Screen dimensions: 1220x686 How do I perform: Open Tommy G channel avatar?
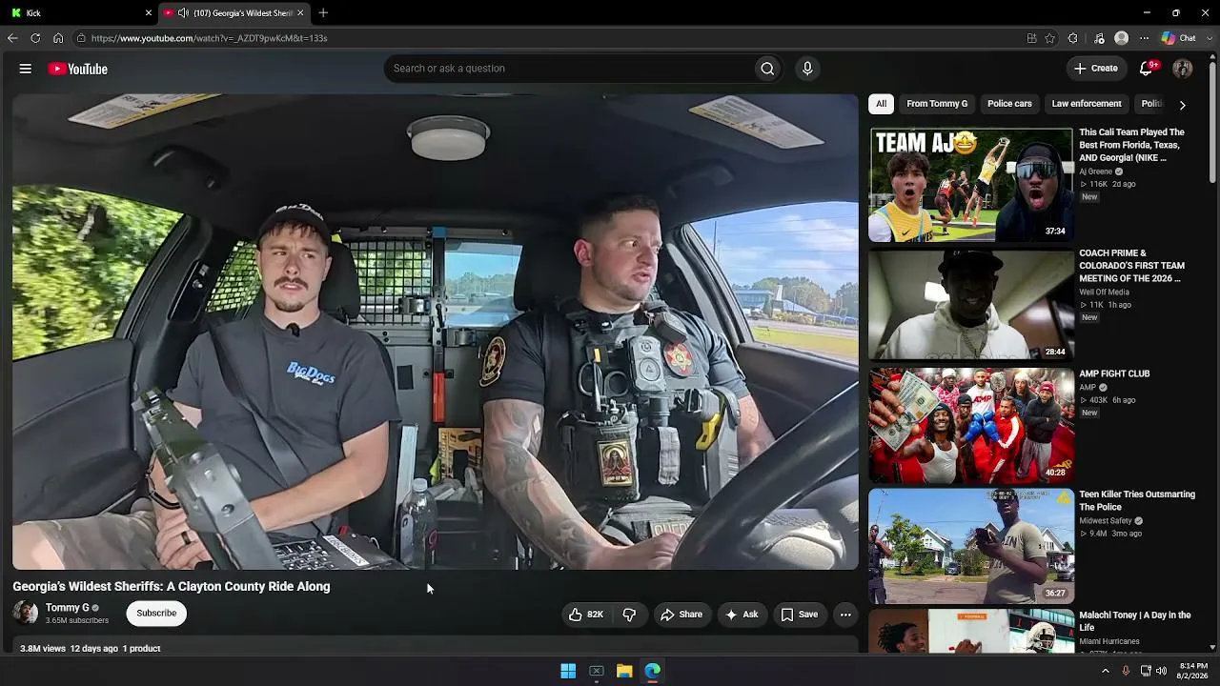tap(26, 613)
